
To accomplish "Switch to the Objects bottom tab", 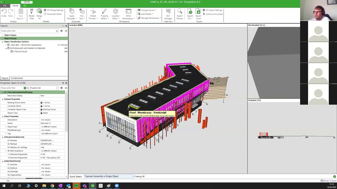I will pyautogui.click(x=5, y=78).
